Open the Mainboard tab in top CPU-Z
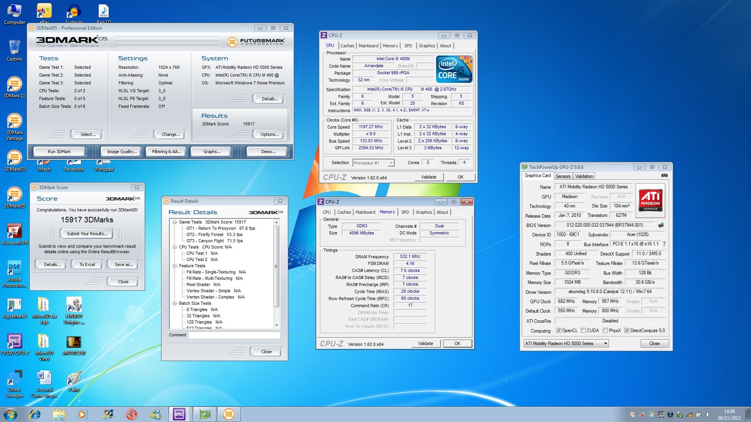 coord(368,46)
